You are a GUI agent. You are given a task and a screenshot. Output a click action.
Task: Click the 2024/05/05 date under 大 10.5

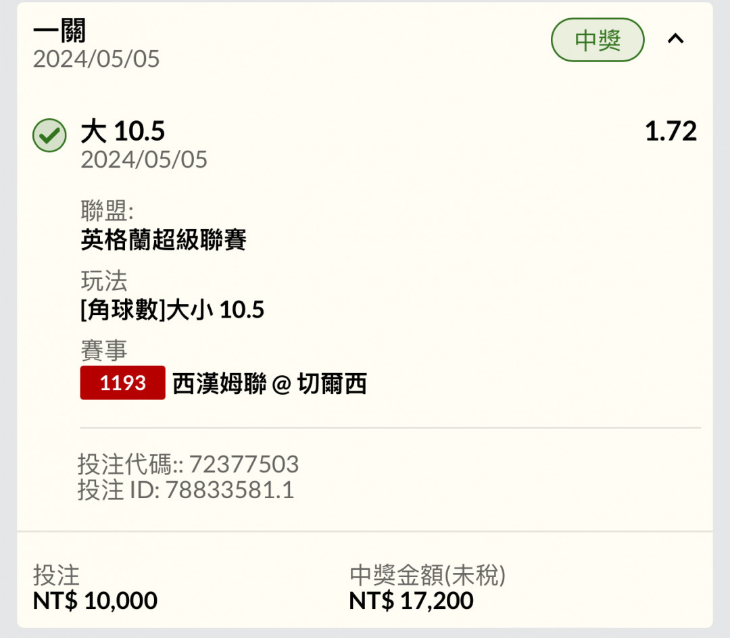pos(144,159)
